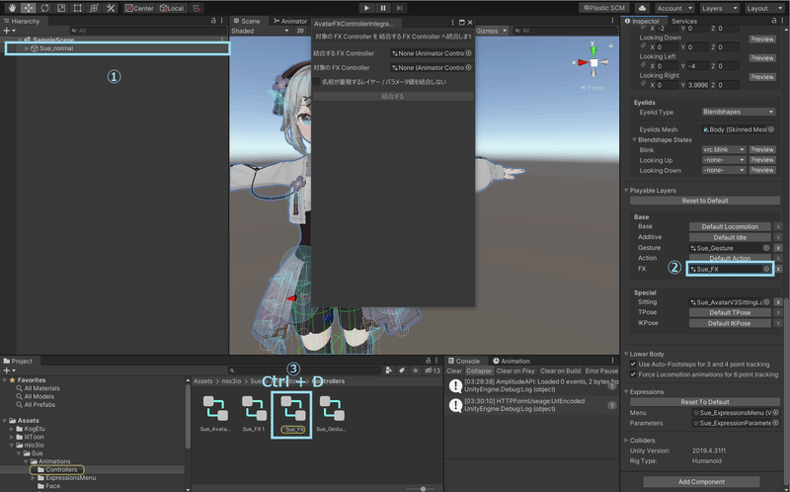Switch to the Scene tab

(246, 21)
